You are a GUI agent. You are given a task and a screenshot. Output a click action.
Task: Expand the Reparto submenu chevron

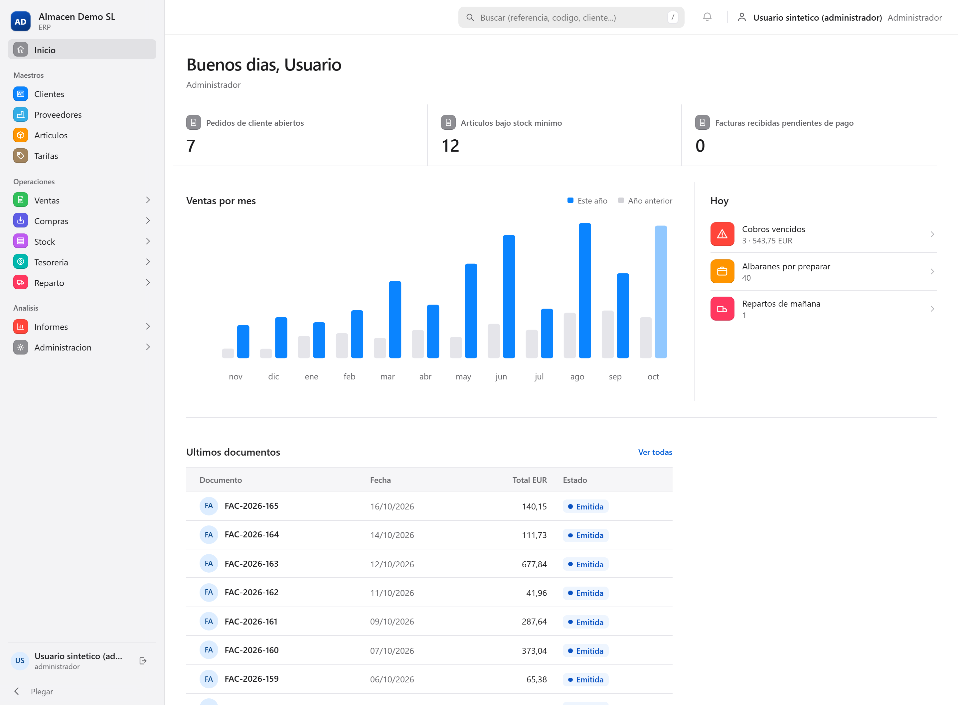tap(148, 283)
